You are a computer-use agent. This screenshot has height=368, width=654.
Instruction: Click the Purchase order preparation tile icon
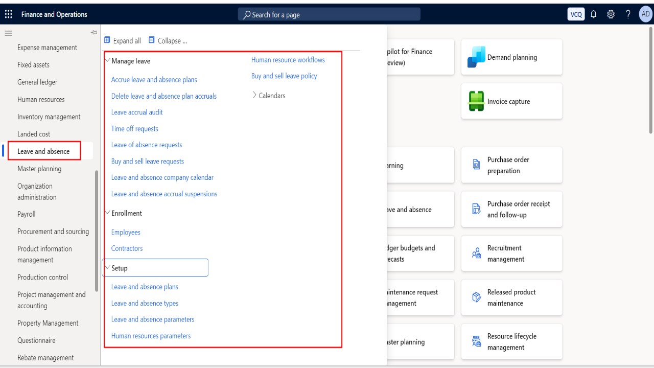[x=476, y=165]
